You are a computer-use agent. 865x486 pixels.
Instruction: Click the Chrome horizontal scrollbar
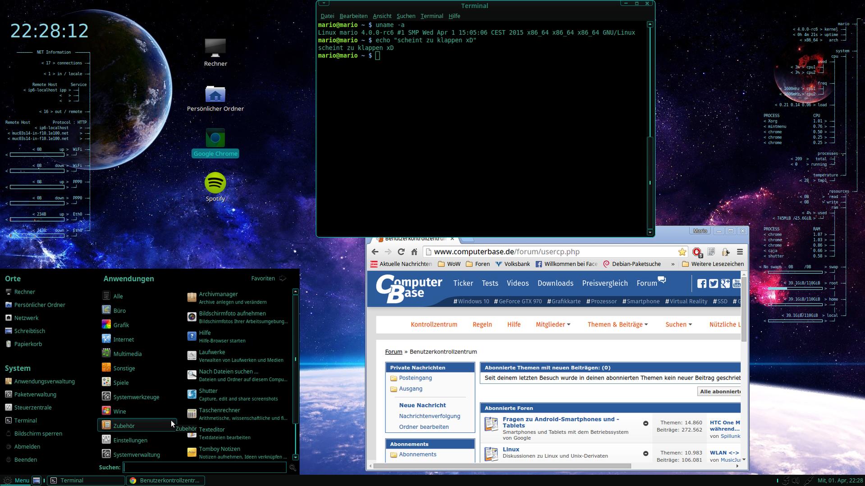[502, 466]
